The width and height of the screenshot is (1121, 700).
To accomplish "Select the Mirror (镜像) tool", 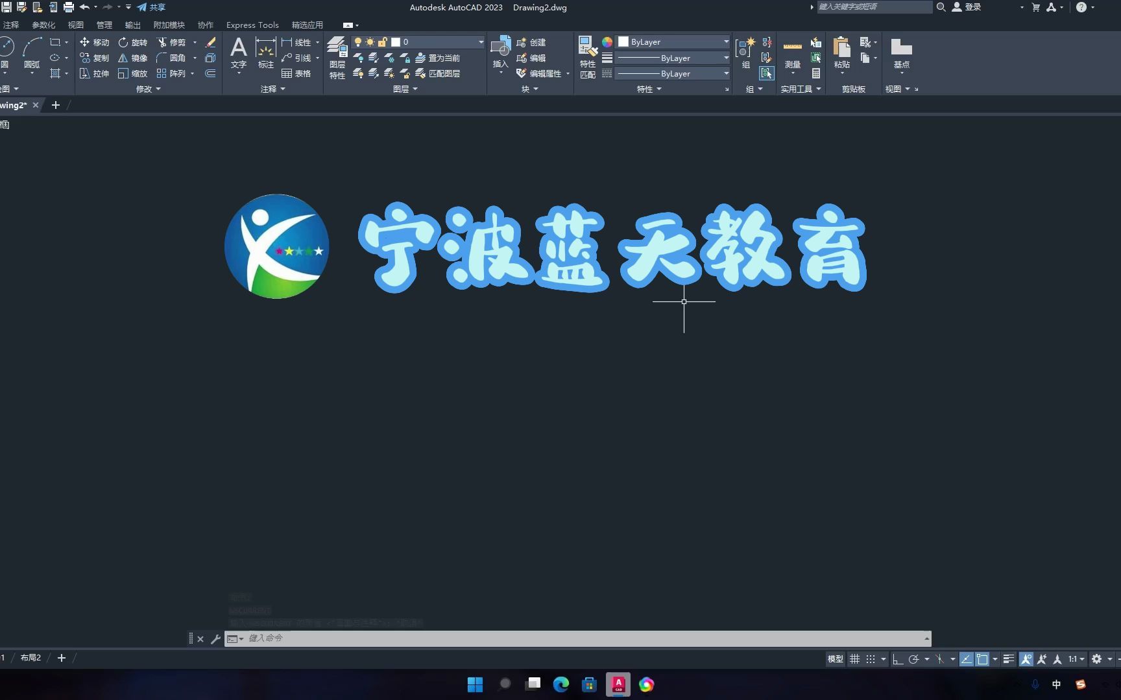I will pyautogui.click(x=132, y=58).
